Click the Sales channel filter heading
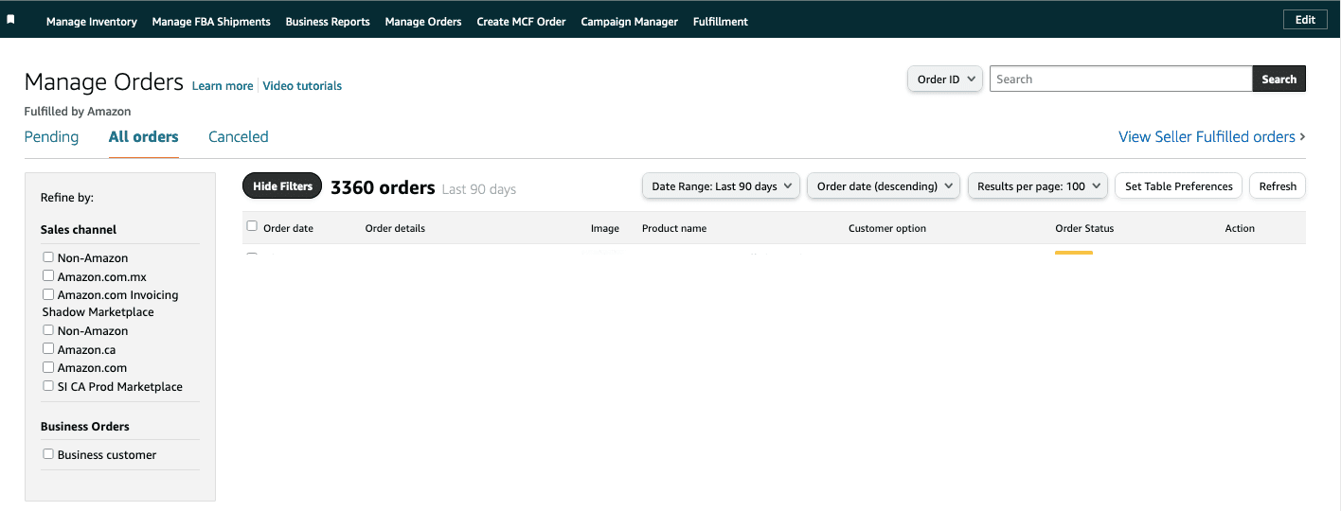 click(79, 230)
